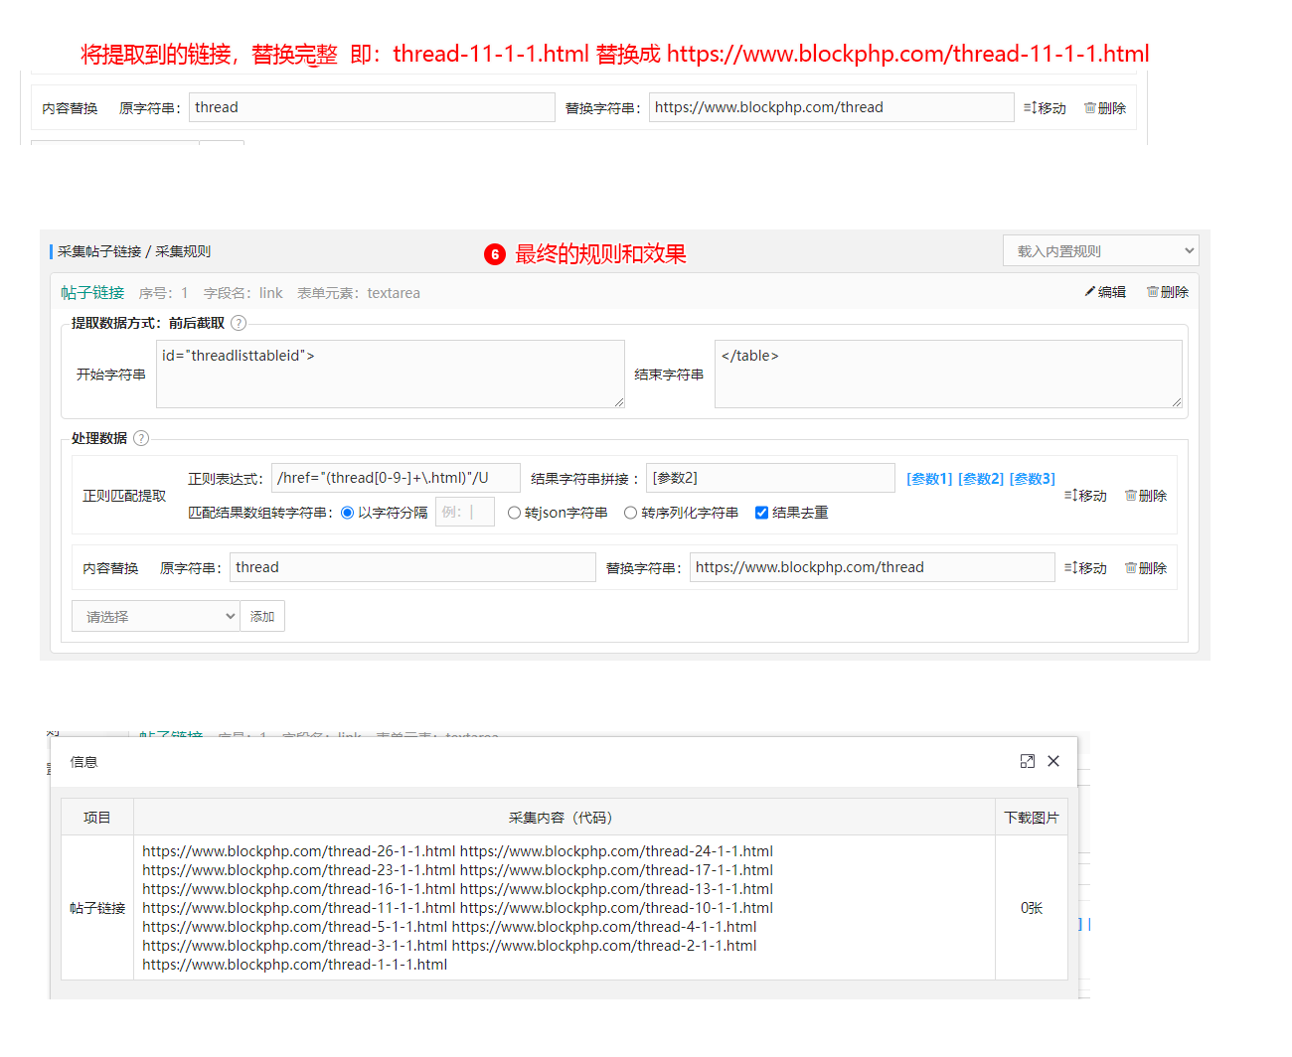Open help icon beside 处理数据
Viewport: 1292px width, 1057px height.
[141, 438]
